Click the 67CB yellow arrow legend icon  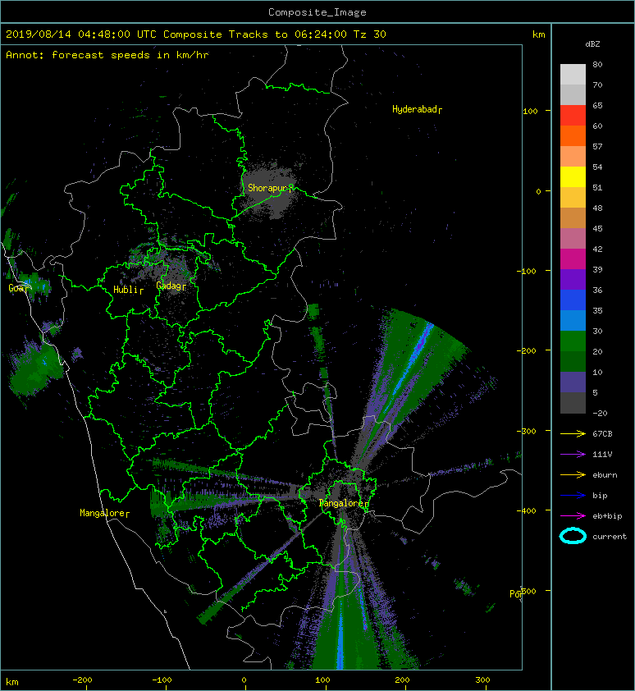point(573,433)
